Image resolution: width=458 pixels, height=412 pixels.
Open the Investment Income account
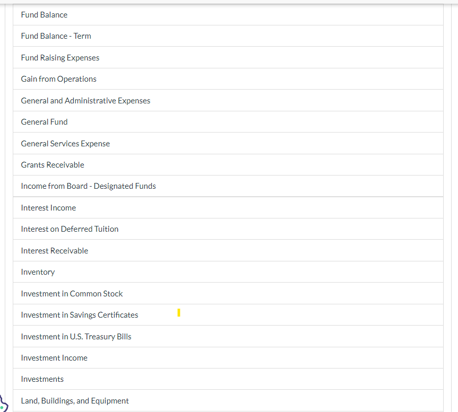(x=54, y=357)
